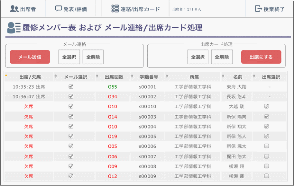
Task: Uncheck mail selection for s00010
Action: (71, 106)
